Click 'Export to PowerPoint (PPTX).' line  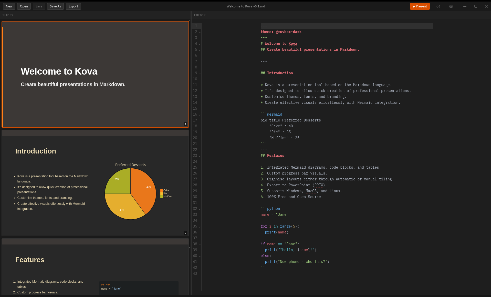[x=294, y=185]
